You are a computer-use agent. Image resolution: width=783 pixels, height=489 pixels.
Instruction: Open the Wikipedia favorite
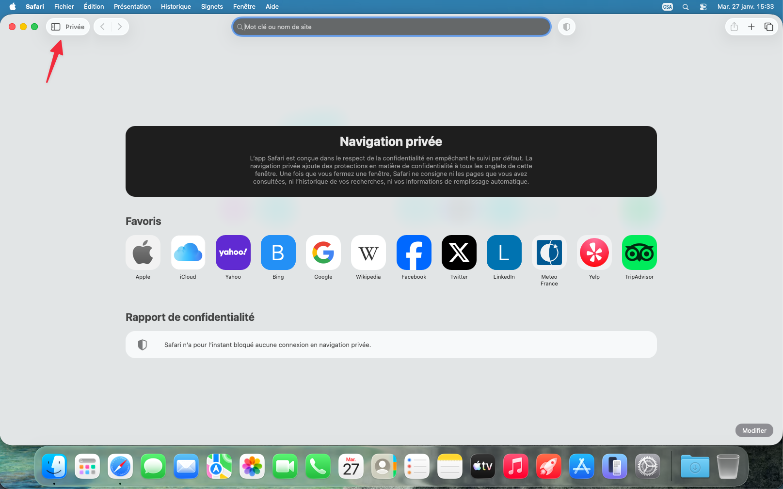click(368, 257)
